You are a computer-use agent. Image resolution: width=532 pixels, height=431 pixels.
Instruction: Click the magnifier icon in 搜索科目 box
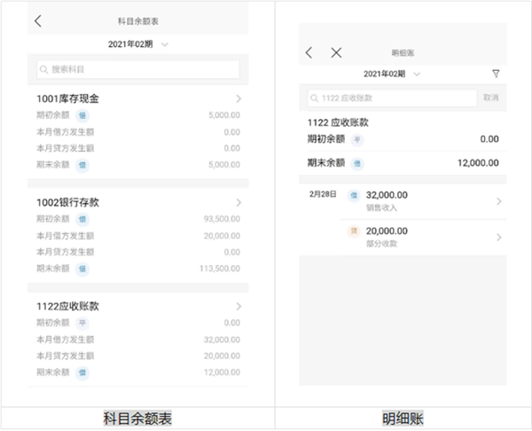tap(43, 69)
